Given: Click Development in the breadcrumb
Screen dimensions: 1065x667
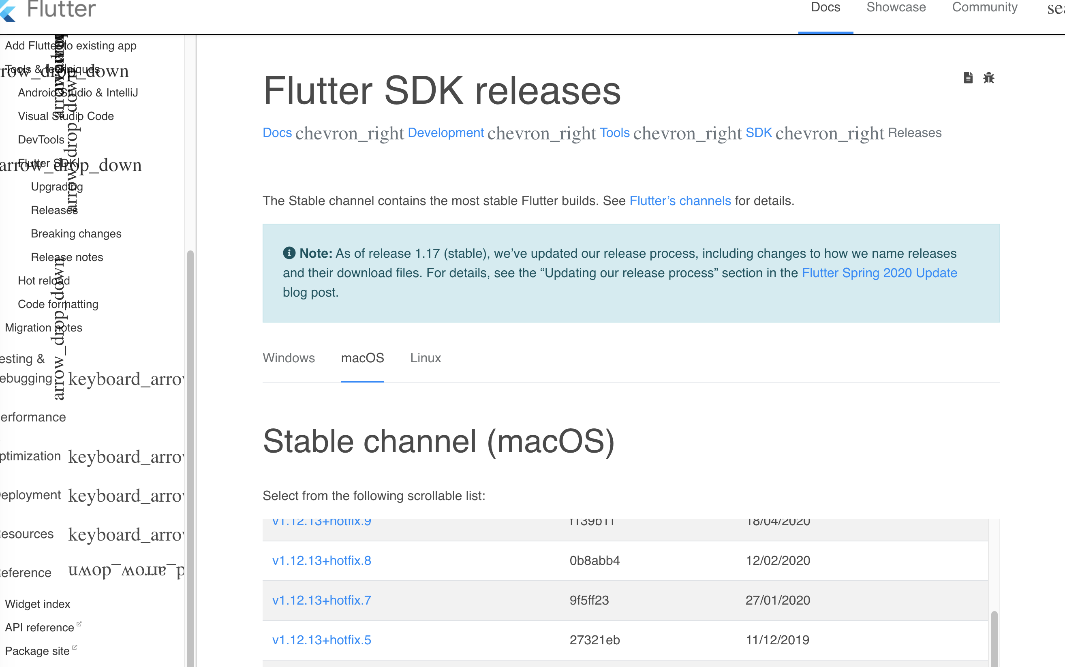Looking at the screenshot, I should (x=446, y=133).
